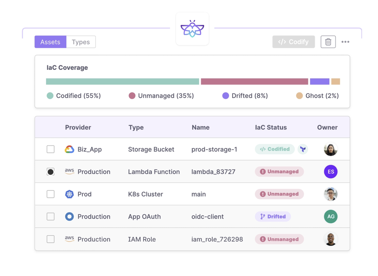Tick the iam_role_726298 row checkbox
Image resolution: width=378 pixels, height=276 pixels.
coord(51,239)
